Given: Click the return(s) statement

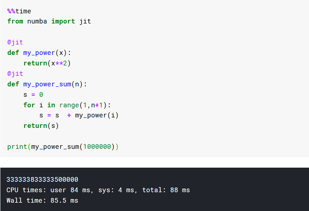Looking at the screenshot, I should coord(41,126).
